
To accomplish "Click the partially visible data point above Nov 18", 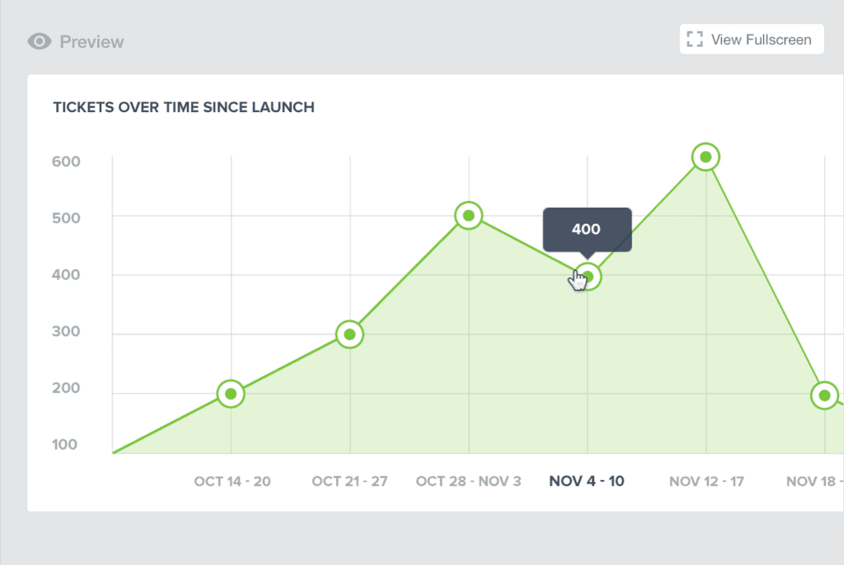I will [x=824, y=395].
